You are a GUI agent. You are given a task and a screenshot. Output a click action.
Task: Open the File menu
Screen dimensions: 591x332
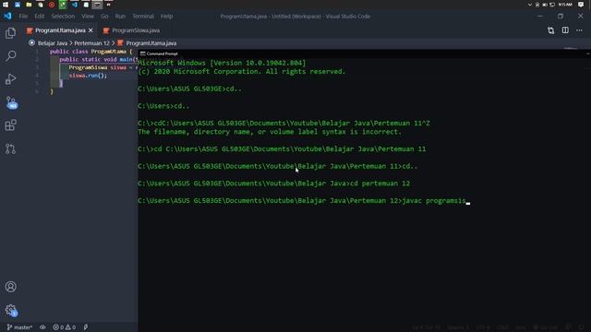tap(23, 17)
